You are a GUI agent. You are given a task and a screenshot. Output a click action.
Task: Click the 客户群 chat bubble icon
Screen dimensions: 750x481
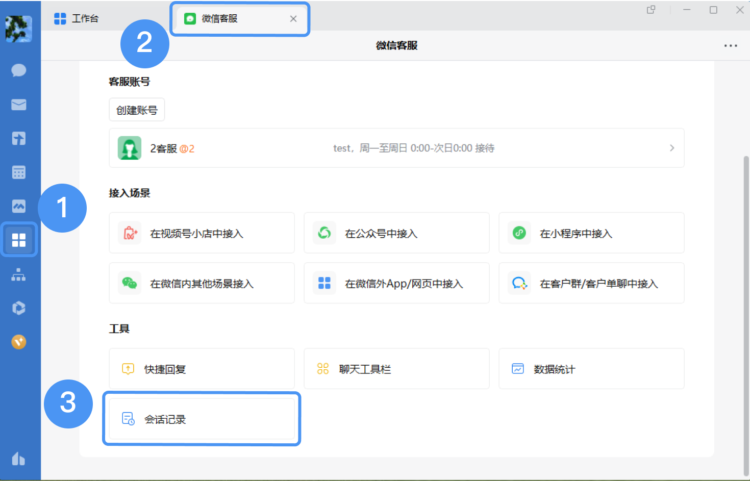click(x=519, y=283)
